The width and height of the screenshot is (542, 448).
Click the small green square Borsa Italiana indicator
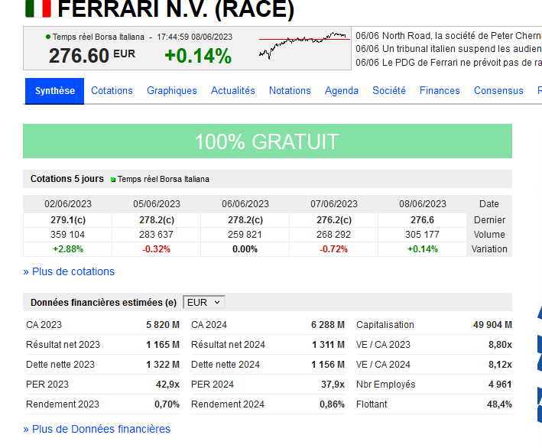pyautogui.click(x=113, y=180)
